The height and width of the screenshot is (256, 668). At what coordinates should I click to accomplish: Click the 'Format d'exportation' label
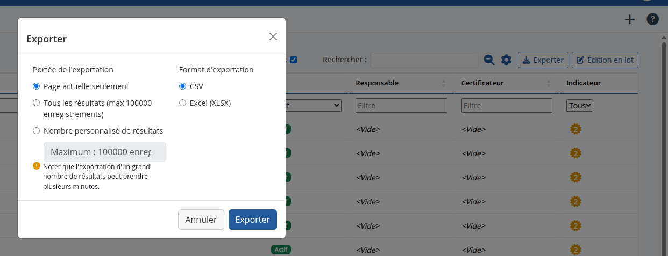point(216,70)
